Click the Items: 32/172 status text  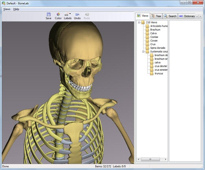click(103, 166)
